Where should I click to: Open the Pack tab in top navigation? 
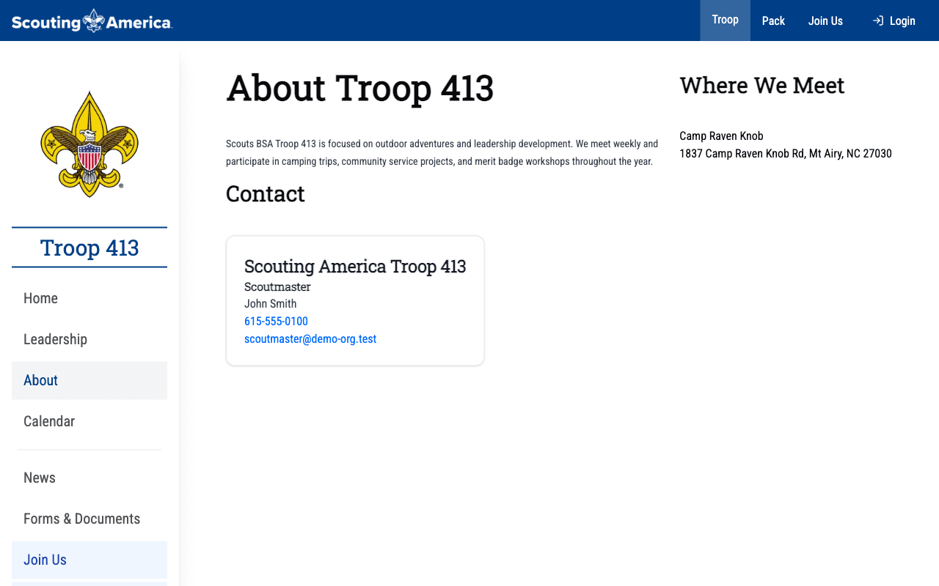click(773, 21)
